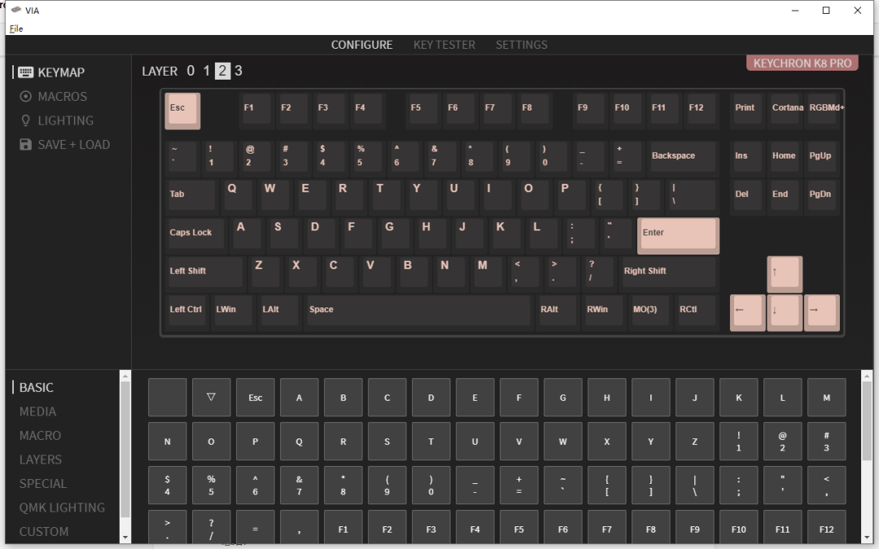
Task: Pick the transparent triangle keycode
Action: pyautogui.click(x=211, y=397)
